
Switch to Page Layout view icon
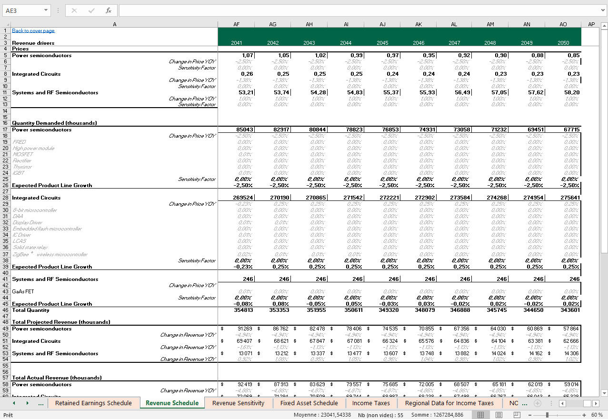point(499,415)
